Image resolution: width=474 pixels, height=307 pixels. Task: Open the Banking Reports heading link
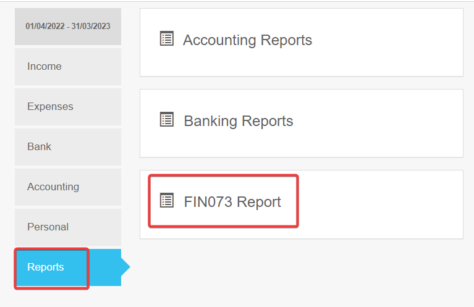pos(239,121)
